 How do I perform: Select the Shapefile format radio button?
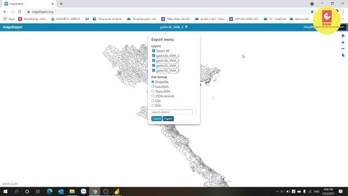(x=153, y=82)
